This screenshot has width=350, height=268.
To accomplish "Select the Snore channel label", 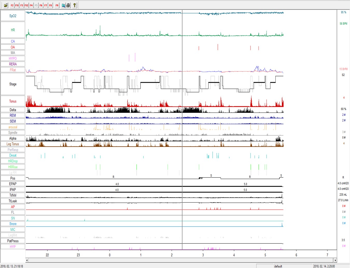I will pos(13,224).
